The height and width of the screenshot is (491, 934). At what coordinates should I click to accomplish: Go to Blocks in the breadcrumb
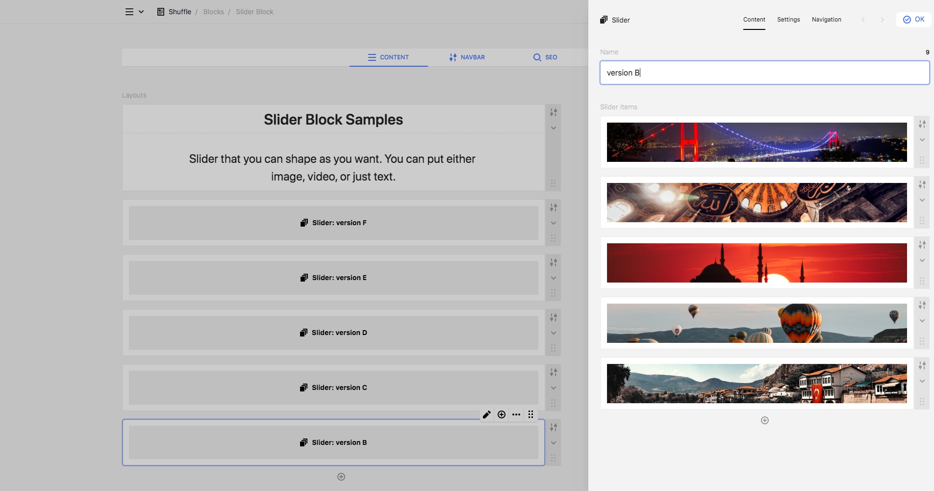[213, 12]
